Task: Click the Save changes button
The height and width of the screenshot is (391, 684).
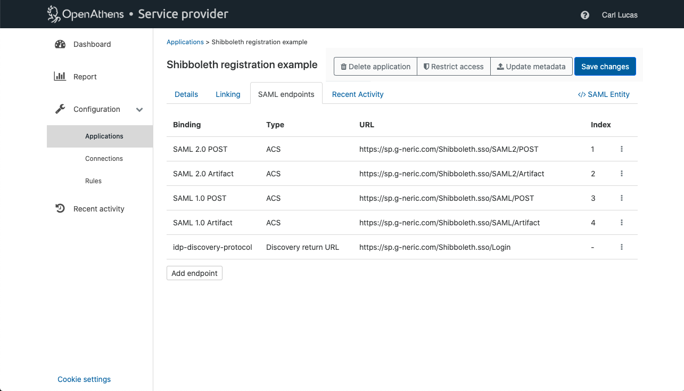Action: point(605,67)
